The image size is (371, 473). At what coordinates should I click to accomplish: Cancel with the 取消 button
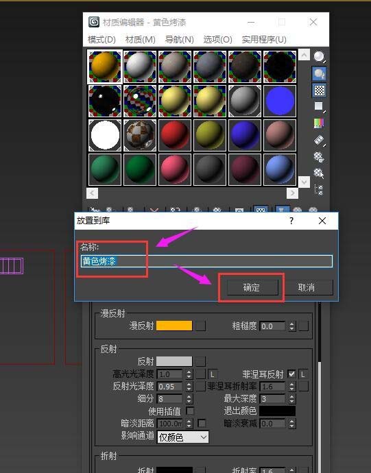(307, 287)
